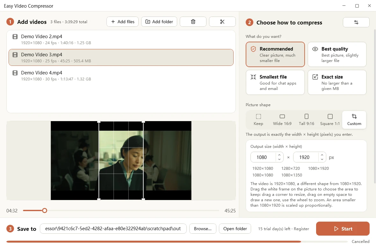Open advanced settings sliders icon
Screen dimensions: 376x248
[x=356, y=22]
